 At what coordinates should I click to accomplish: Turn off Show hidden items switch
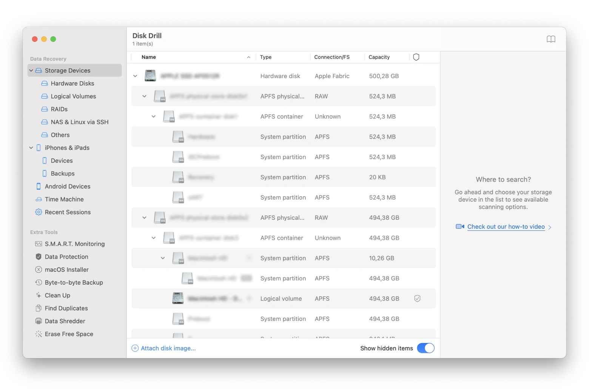tap(426, 348)
